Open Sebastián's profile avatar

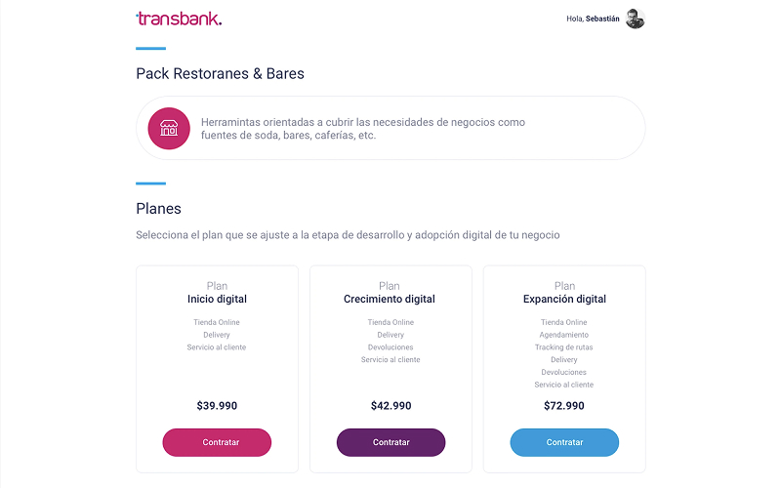click(636, 19)
